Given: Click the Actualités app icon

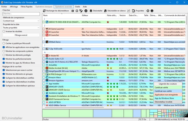Looking at the screenshot, I should (47, 65).
